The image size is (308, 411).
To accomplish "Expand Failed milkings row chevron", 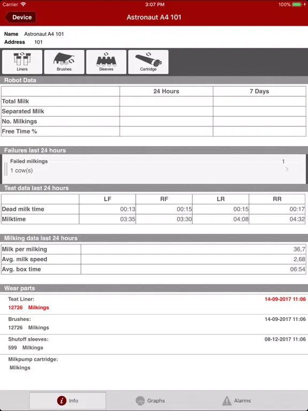I will [x=287, y=169].
